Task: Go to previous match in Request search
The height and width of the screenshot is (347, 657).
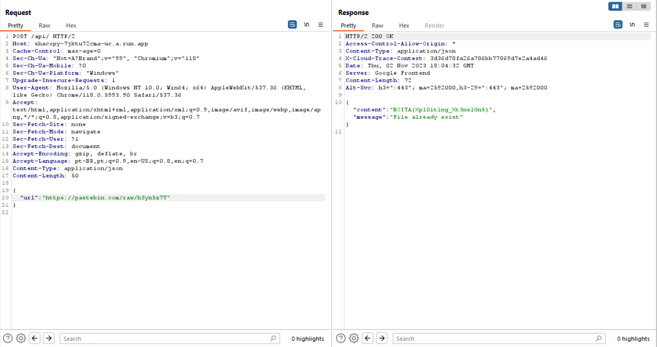Action: [35, 338]
